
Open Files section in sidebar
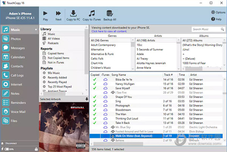pos(20,121)
